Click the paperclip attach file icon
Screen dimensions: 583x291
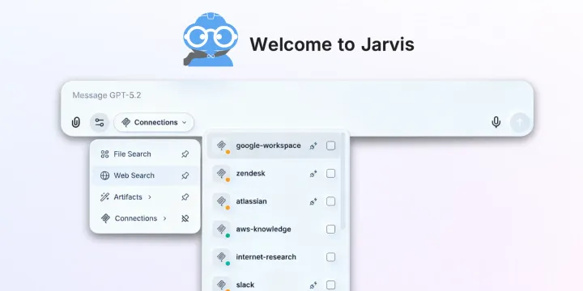click(x=76, y=122)
